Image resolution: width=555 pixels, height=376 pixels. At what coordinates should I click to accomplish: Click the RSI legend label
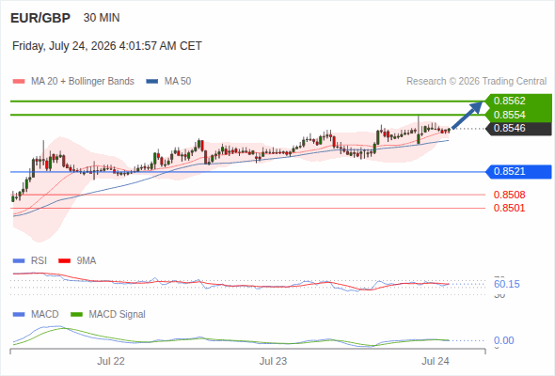tap(39, 261)
